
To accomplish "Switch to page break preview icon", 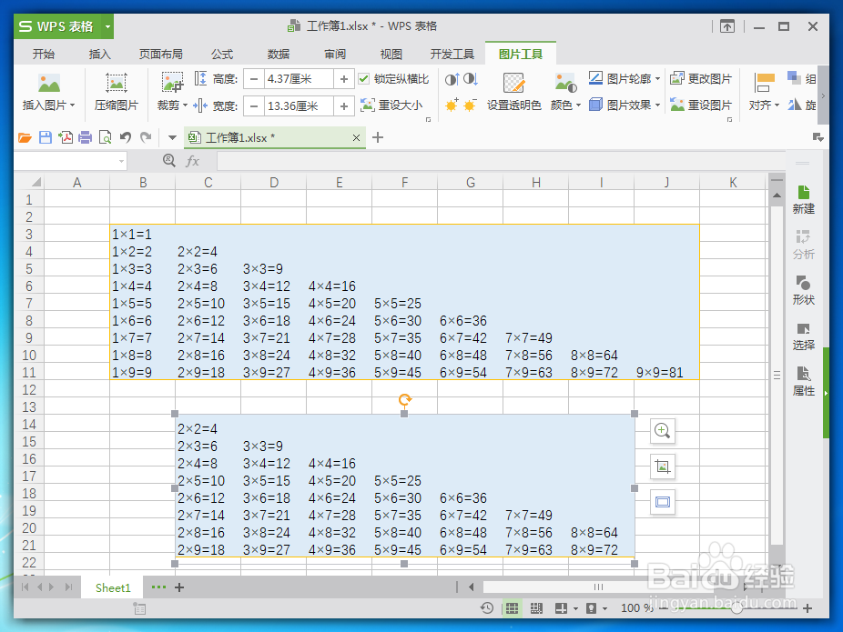I will point(536,607).
